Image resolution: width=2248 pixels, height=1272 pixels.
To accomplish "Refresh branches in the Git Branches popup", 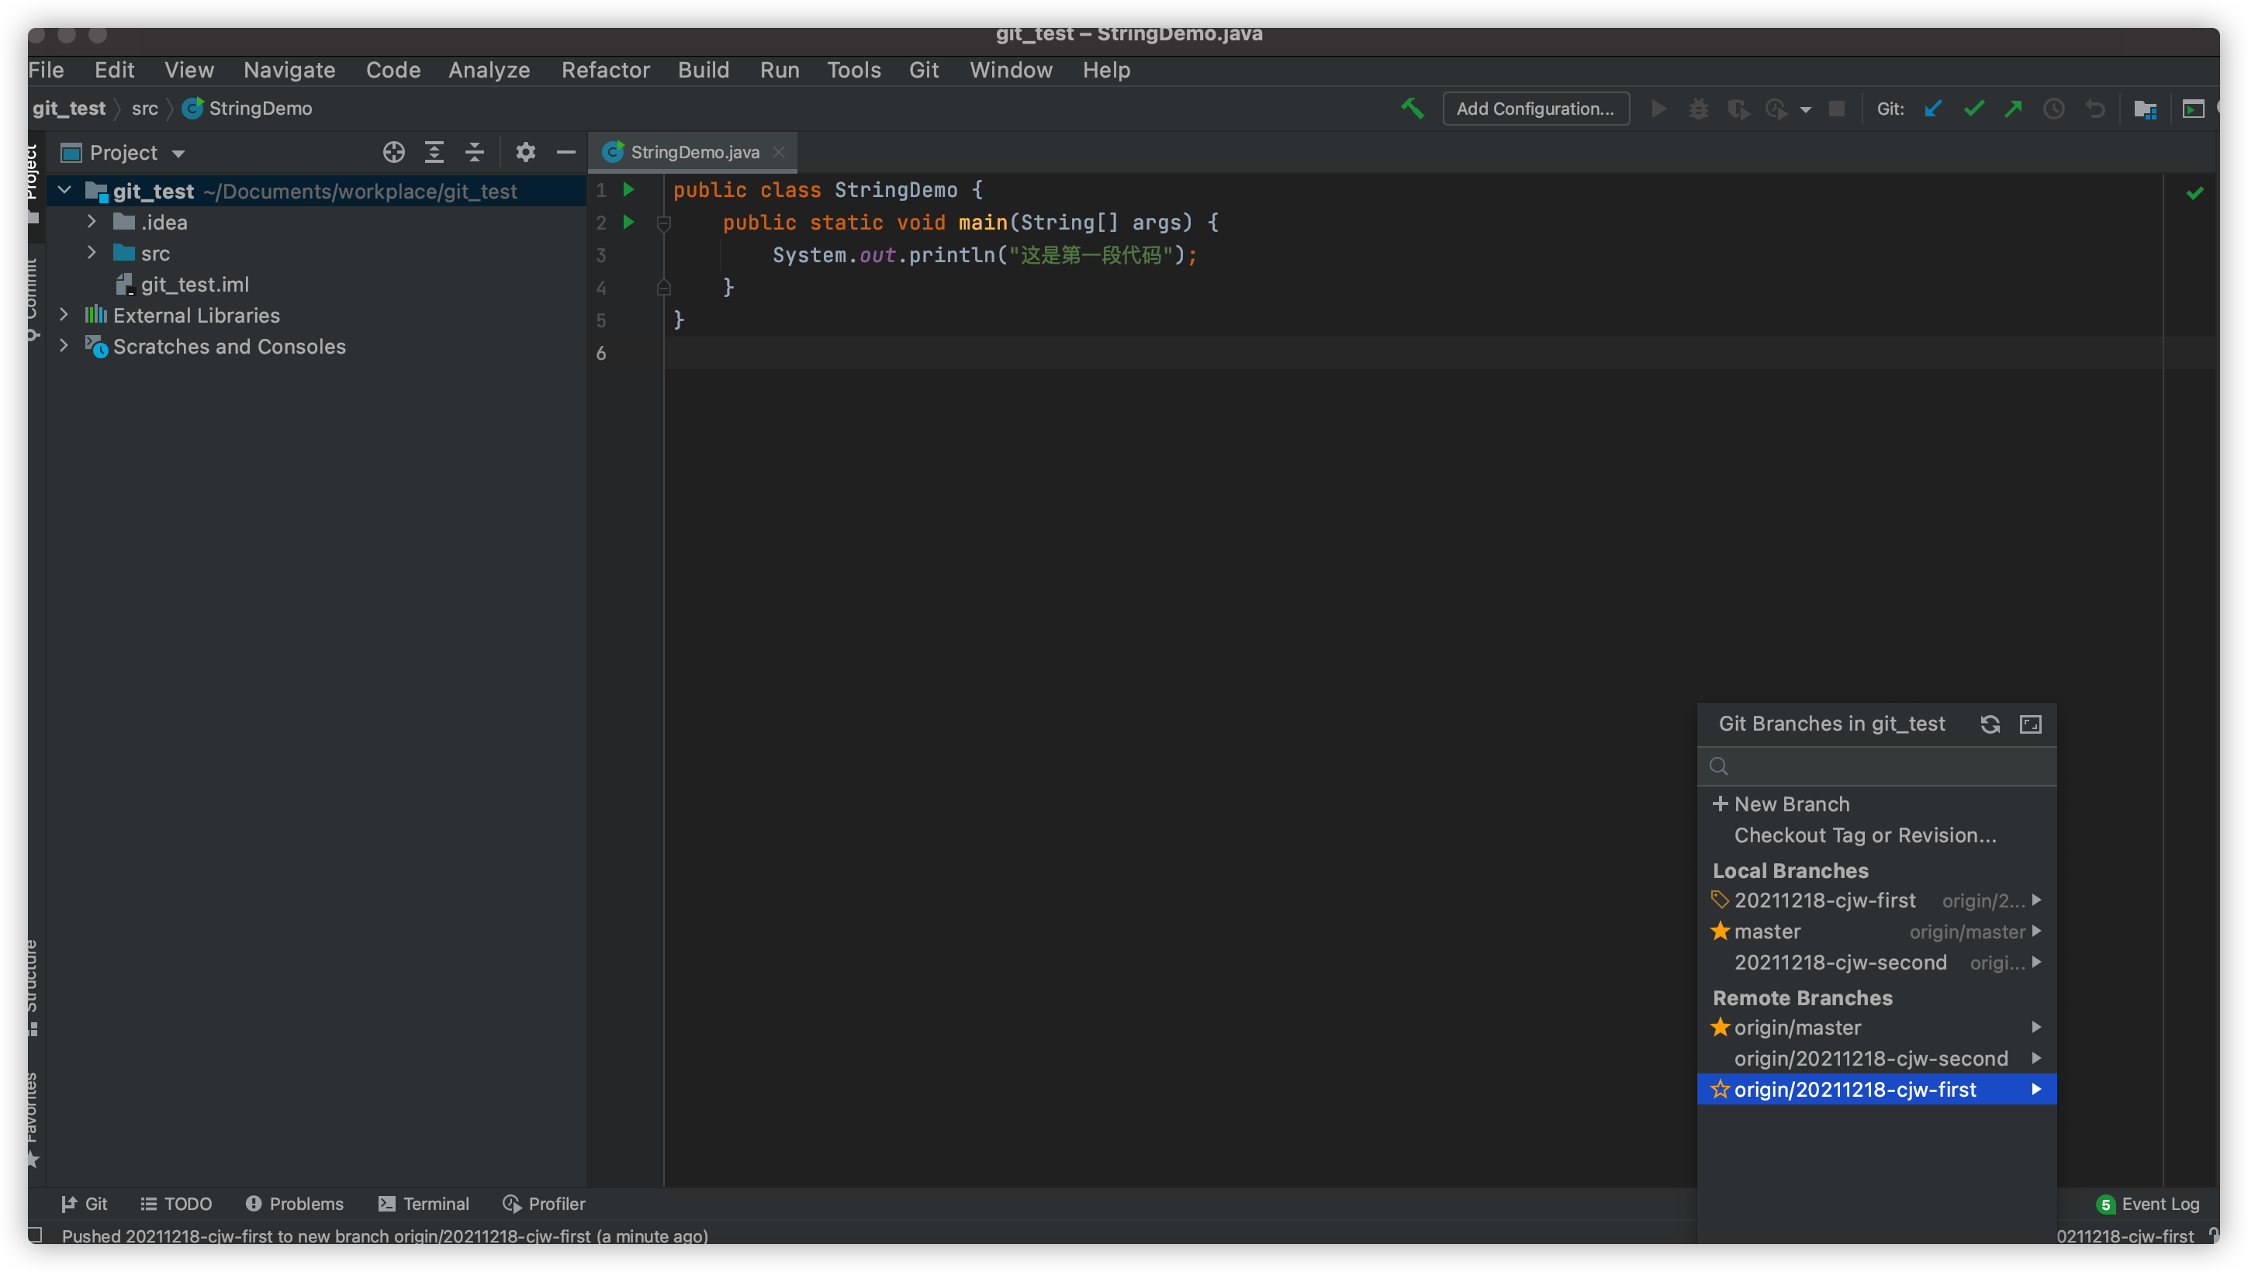I will tap(1990, 724).
